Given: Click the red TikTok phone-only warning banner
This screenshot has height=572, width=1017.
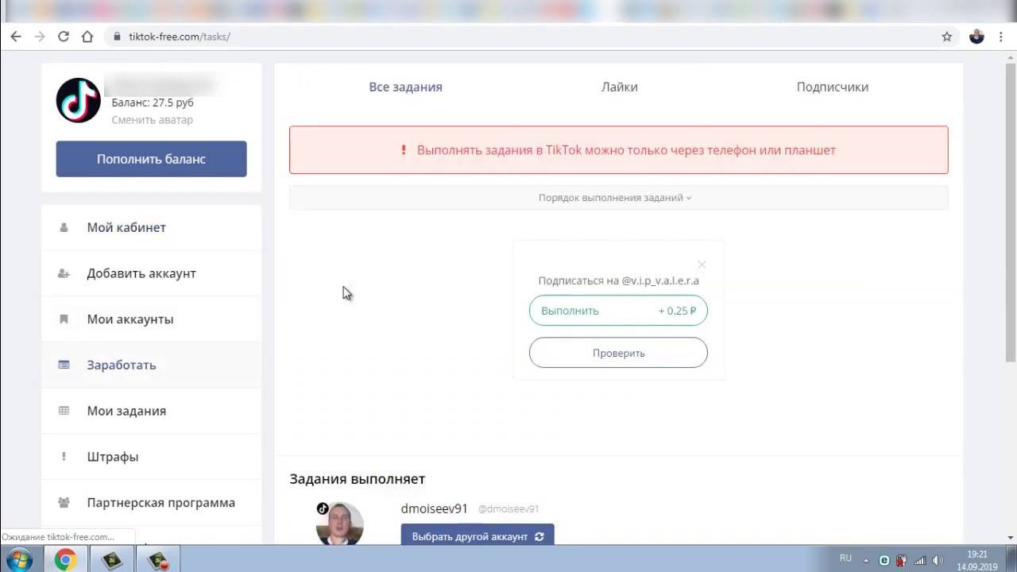Looking at the screenshot, I should (x=618, y=149).
